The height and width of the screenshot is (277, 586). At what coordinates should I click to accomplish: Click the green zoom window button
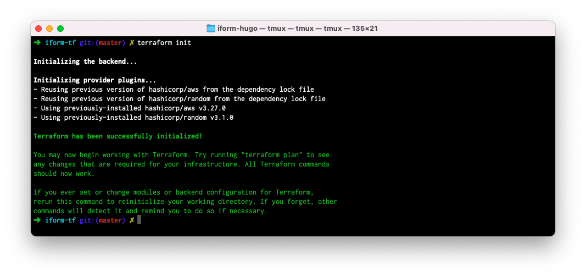(60, 29)
